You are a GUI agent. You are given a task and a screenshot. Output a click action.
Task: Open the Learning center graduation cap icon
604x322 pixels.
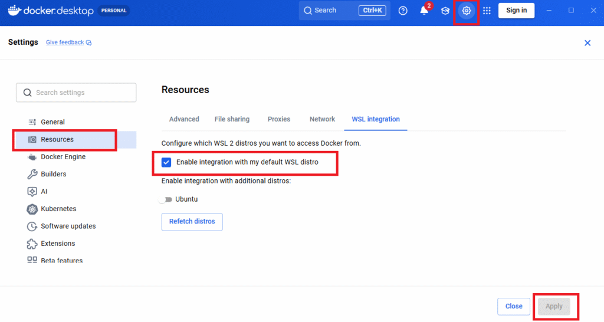pos(445,11)
